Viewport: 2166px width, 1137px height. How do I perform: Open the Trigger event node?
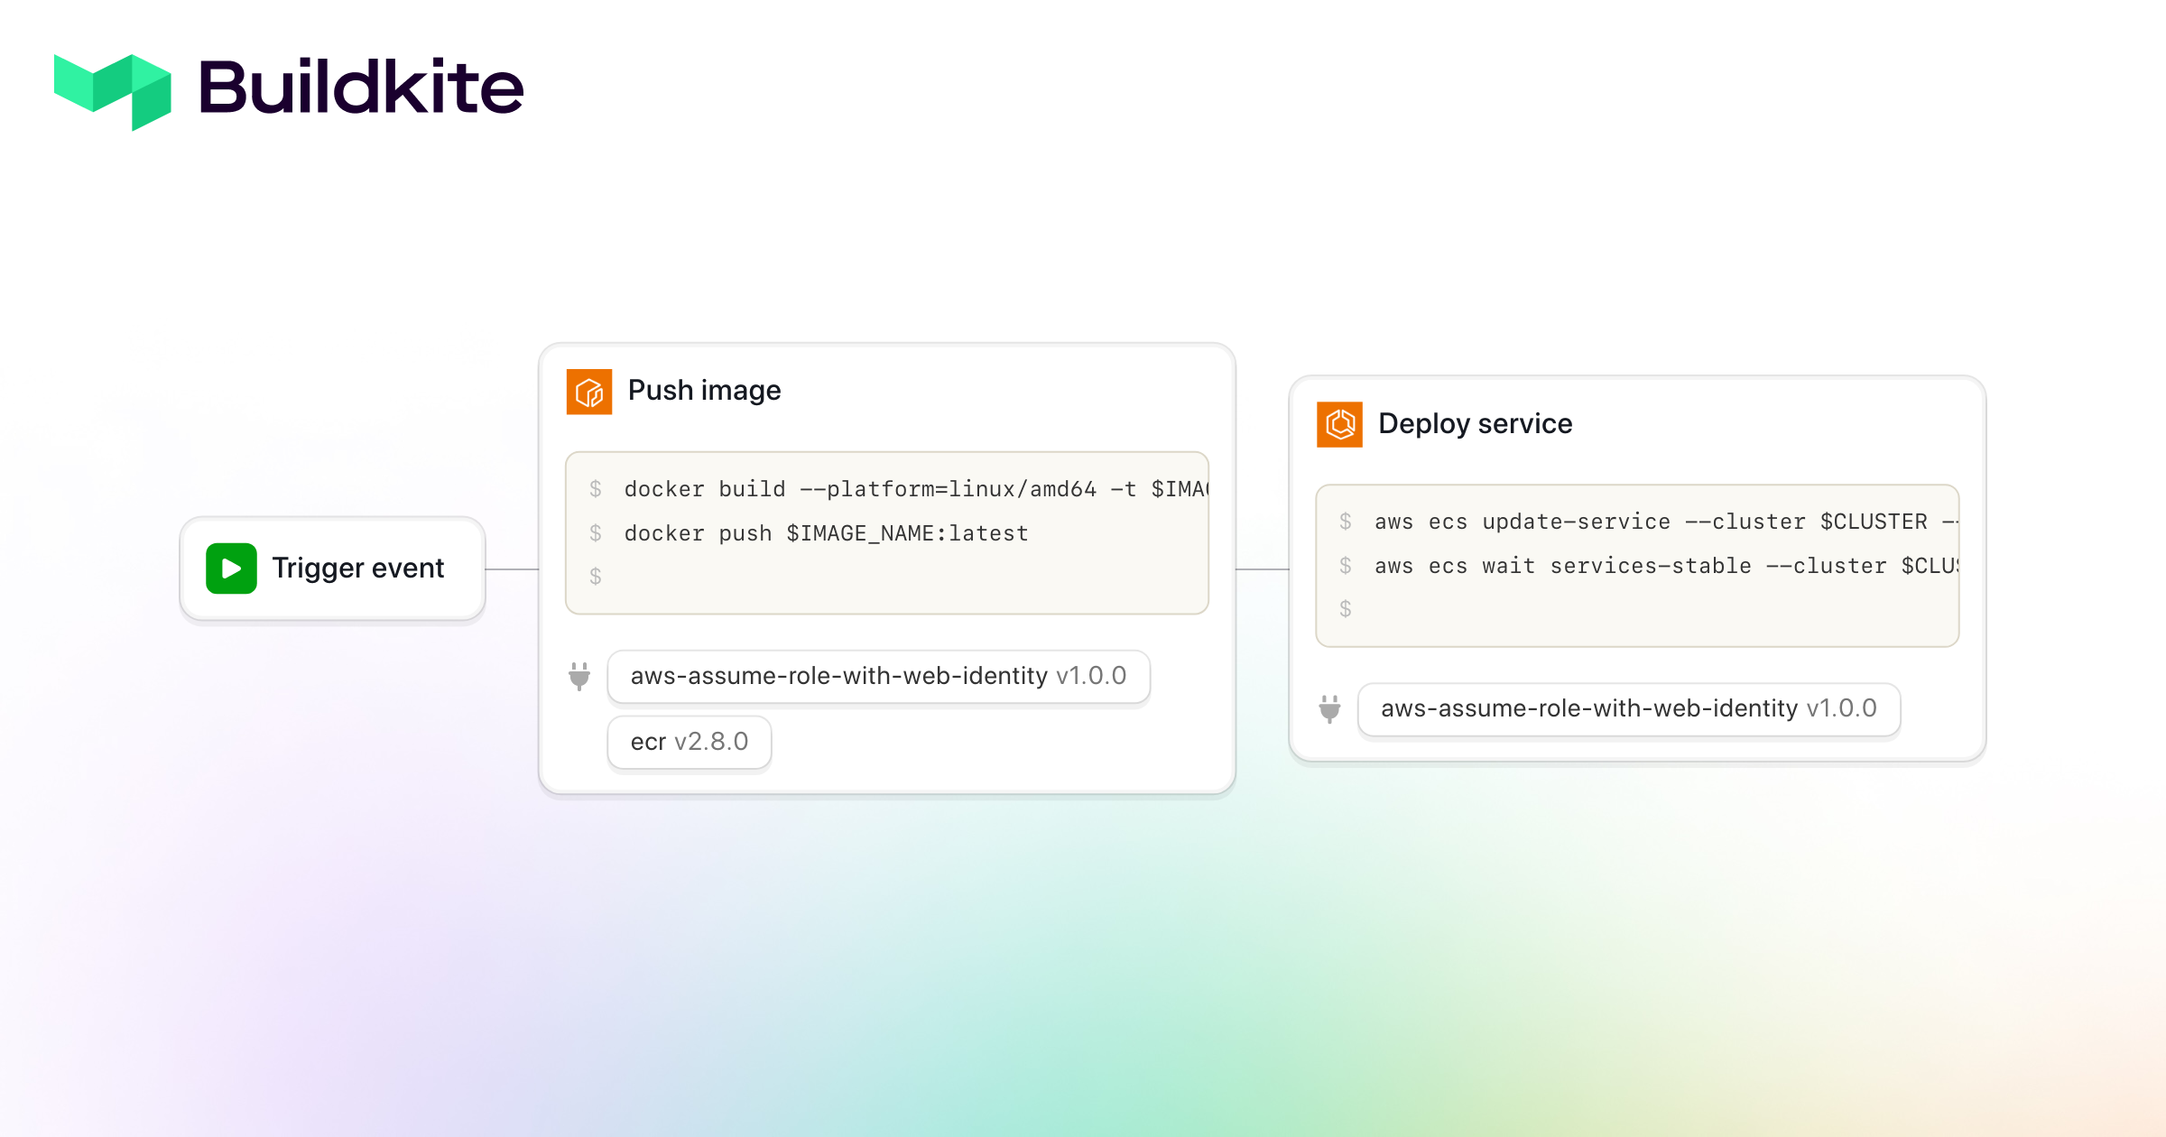[x=331, y=568]
